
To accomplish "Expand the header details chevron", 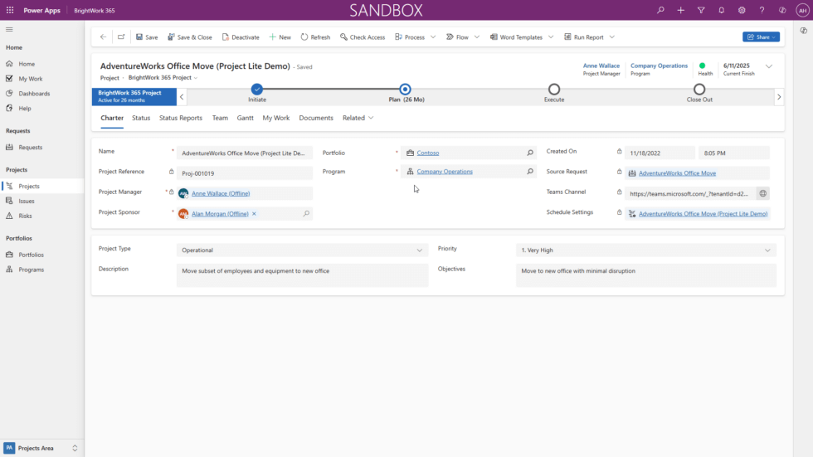I will tap(769, 66).
